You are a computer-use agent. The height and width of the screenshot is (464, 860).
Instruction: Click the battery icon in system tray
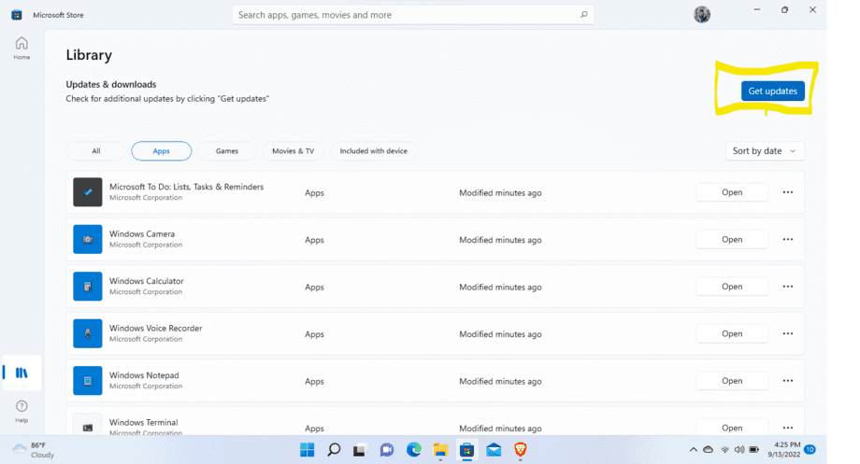point(754,450)
